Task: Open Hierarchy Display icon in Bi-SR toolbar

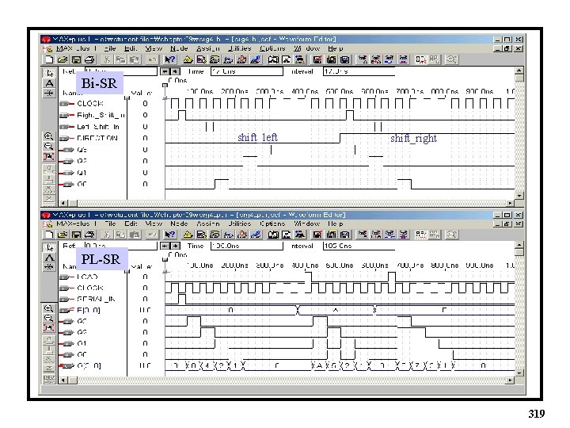Action: point(187,59)
